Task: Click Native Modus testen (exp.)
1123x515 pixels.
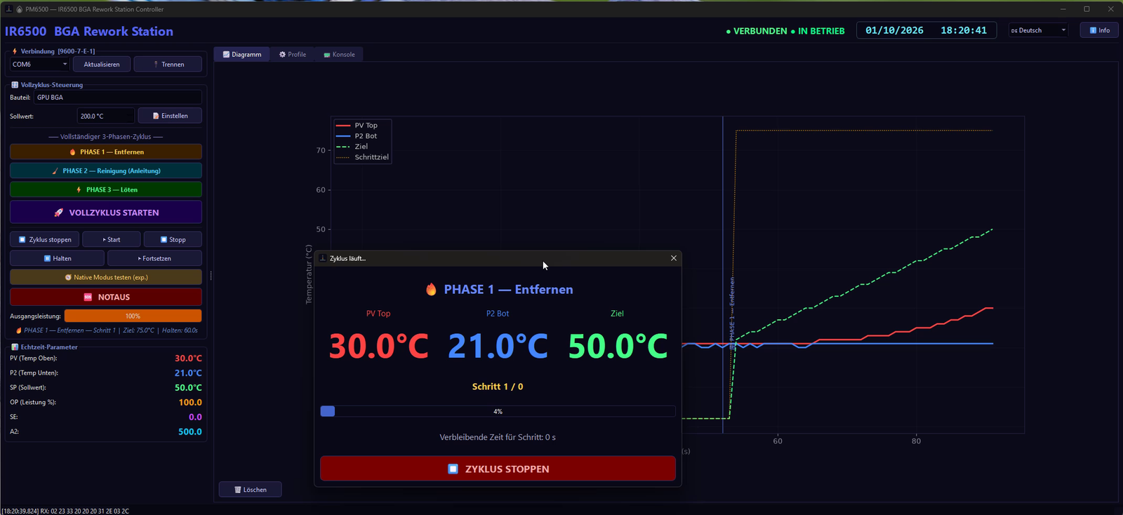Action: [x=106, y=277]
